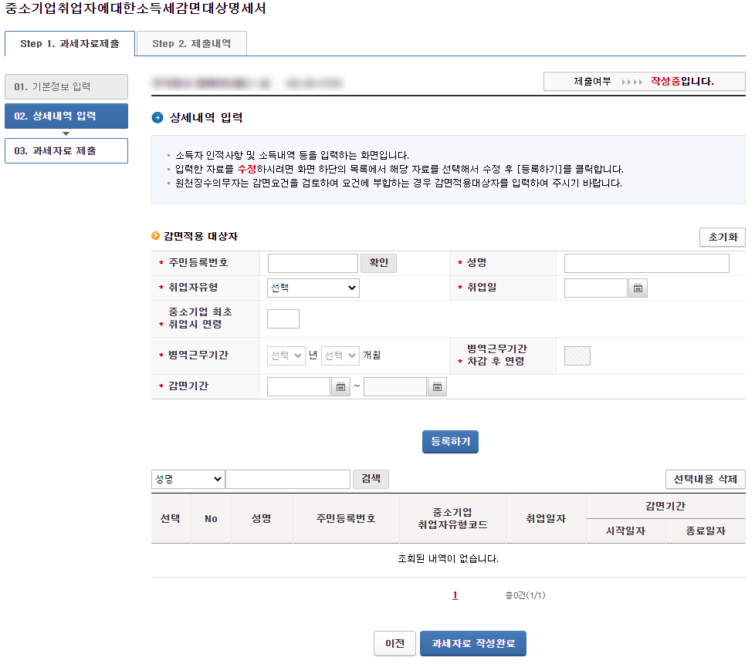The height and width of the screenshot is (667, 755).
Task: Click the 중소기업 취업자유형코드 column header
Action: 452,519
